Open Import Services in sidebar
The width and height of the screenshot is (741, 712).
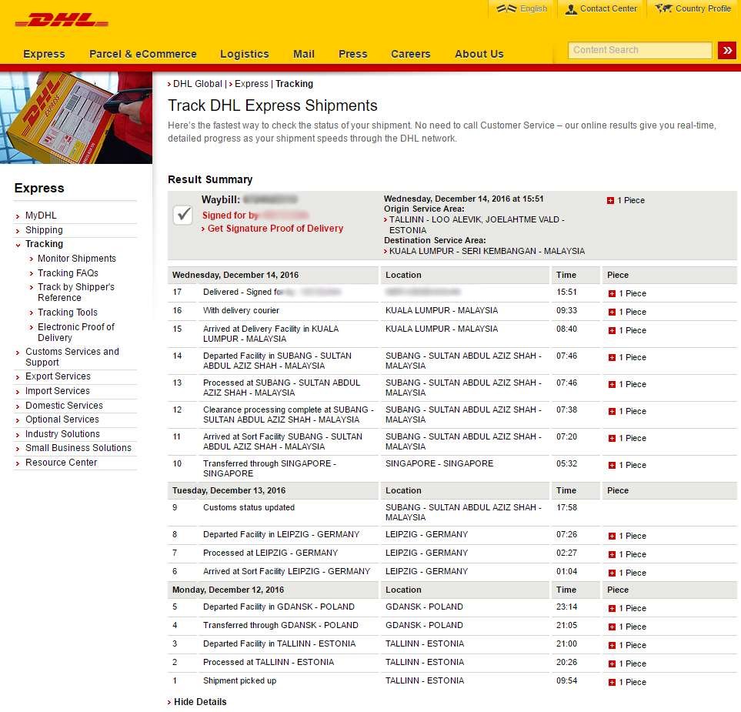[58, 391]
